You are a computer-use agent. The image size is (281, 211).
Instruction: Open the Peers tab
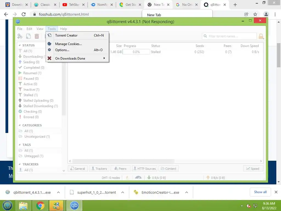point(120,169)
